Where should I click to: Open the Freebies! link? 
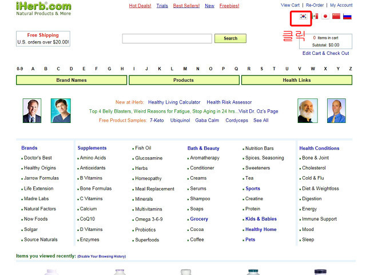(229, 6)
